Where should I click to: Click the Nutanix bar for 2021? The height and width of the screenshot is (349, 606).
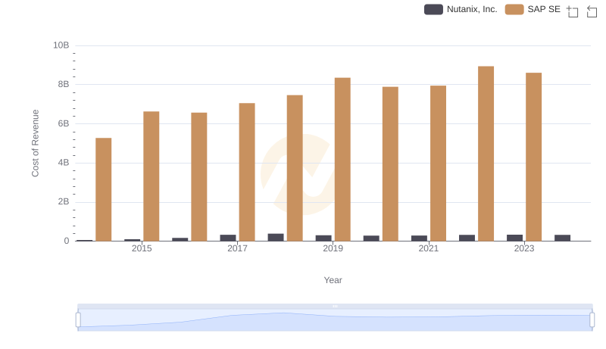point(419,238)
